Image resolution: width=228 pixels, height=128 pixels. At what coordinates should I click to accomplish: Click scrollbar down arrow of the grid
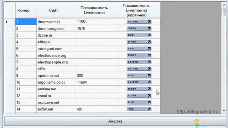(224, 111)
